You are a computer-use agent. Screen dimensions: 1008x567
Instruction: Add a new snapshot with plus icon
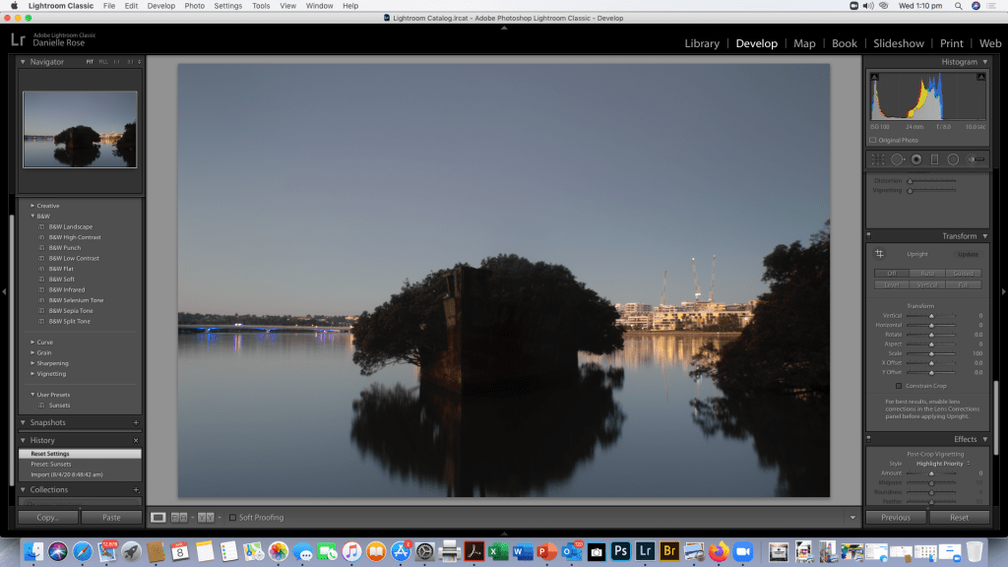point(136,422)
